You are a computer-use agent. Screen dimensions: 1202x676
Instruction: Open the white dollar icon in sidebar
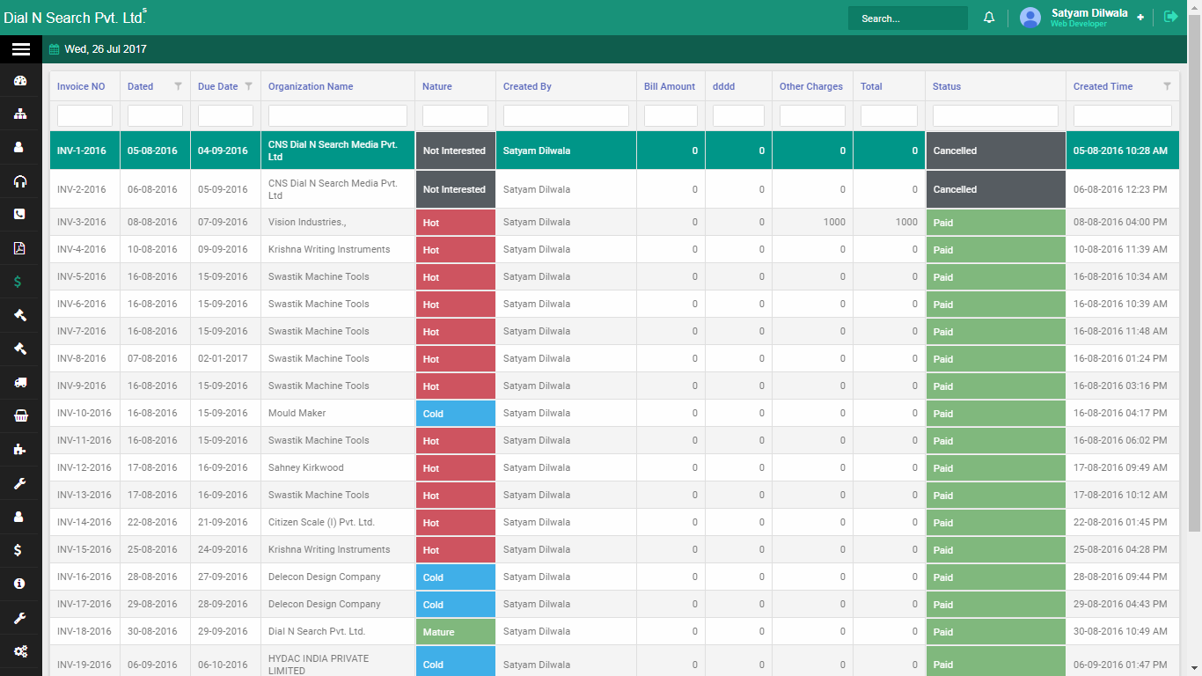click(x=18, y=550)
